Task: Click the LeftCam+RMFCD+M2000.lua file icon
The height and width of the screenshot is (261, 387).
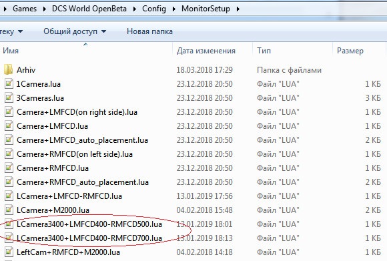Action: 9,252
